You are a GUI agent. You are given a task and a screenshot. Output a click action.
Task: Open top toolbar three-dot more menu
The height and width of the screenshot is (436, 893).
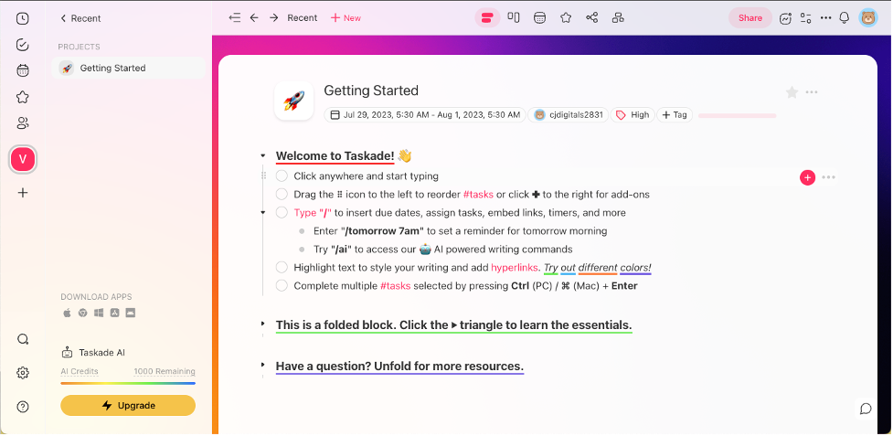click(825, 18)
